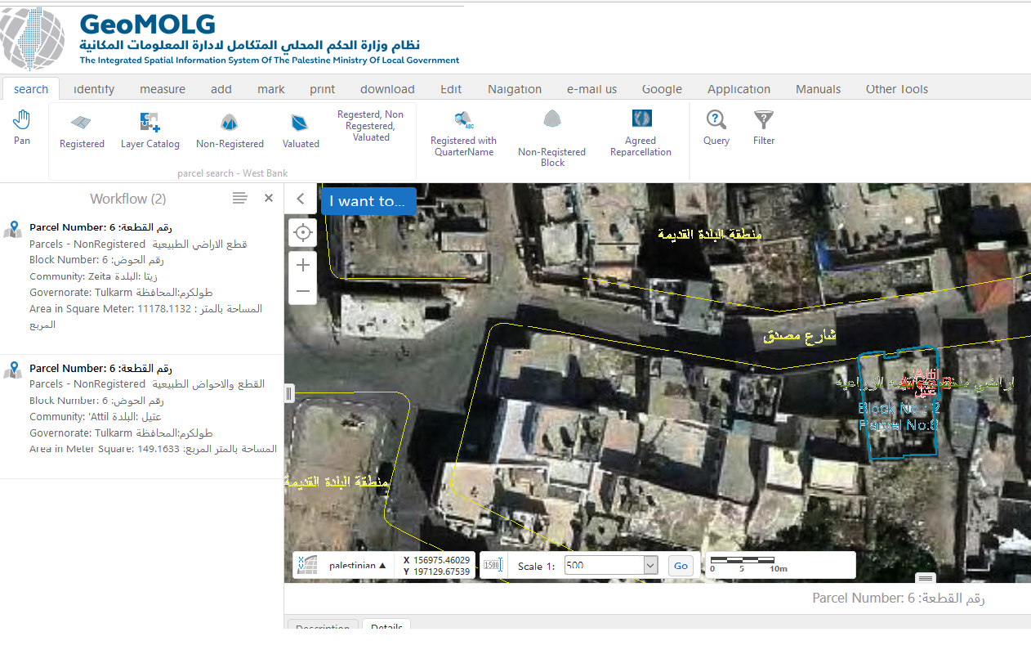Open Registered with QuarterName search
Image resolution: width=1031 pixels, height=650 pixels.
pyautogui.click(x=464, y=134)
